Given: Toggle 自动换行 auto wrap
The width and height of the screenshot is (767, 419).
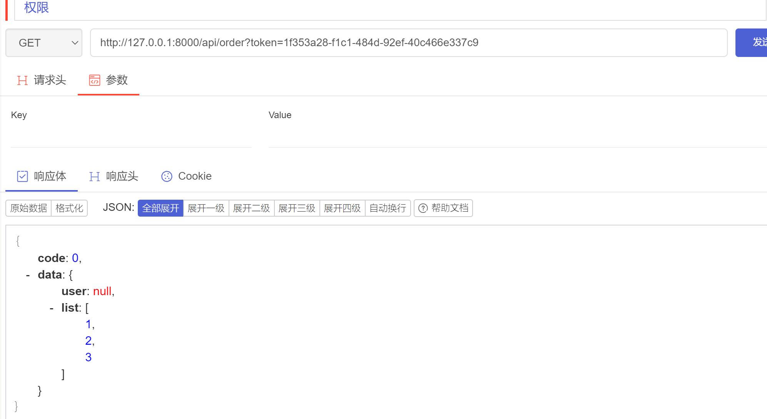Looking at the screenshot, I should 388,208.
